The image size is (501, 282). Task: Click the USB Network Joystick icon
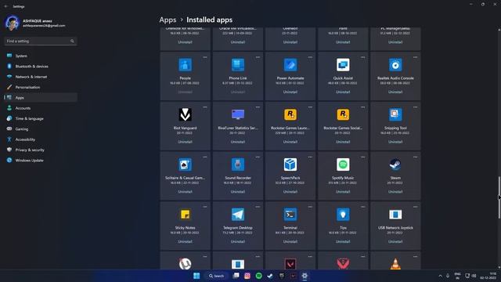(x=395, y=215)
